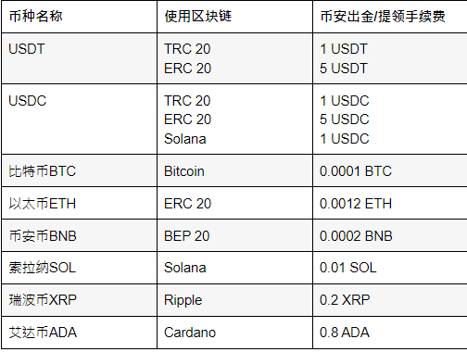Click the 艾达币ADA cell
Viewport: 467px width, 352px height.
click(x=79, y=333)
